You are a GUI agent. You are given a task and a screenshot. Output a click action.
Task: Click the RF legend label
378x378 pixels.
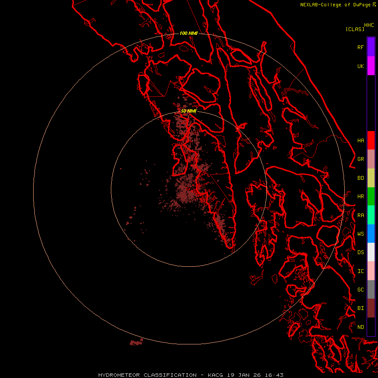point(360,47)
